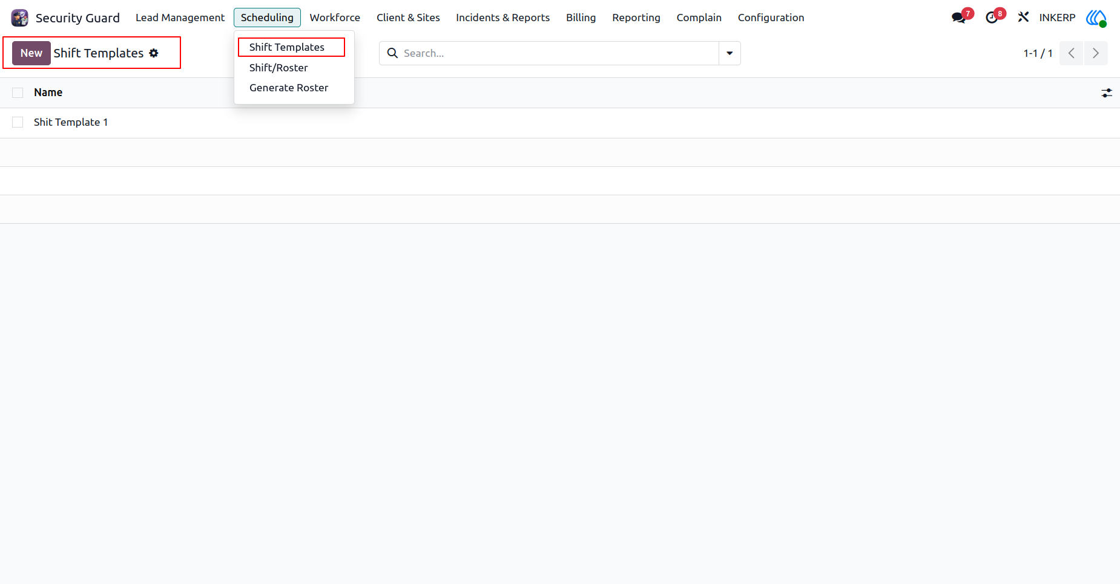
Task: Open the Complain menu
Action: 699,18
